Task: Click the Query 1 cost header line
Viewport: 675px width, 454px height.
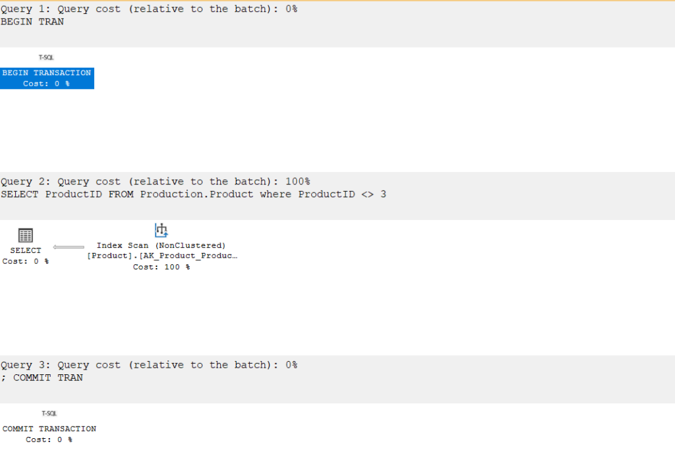Action: tap(149, 9)
